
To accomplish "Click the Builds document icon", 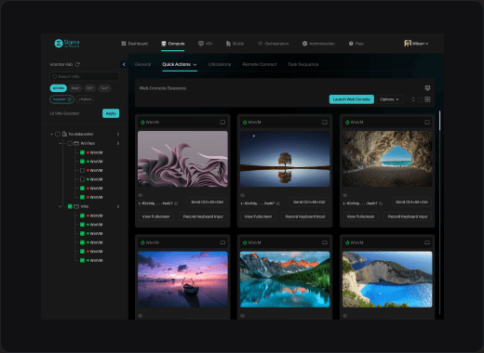I will [x=228, y=44].
